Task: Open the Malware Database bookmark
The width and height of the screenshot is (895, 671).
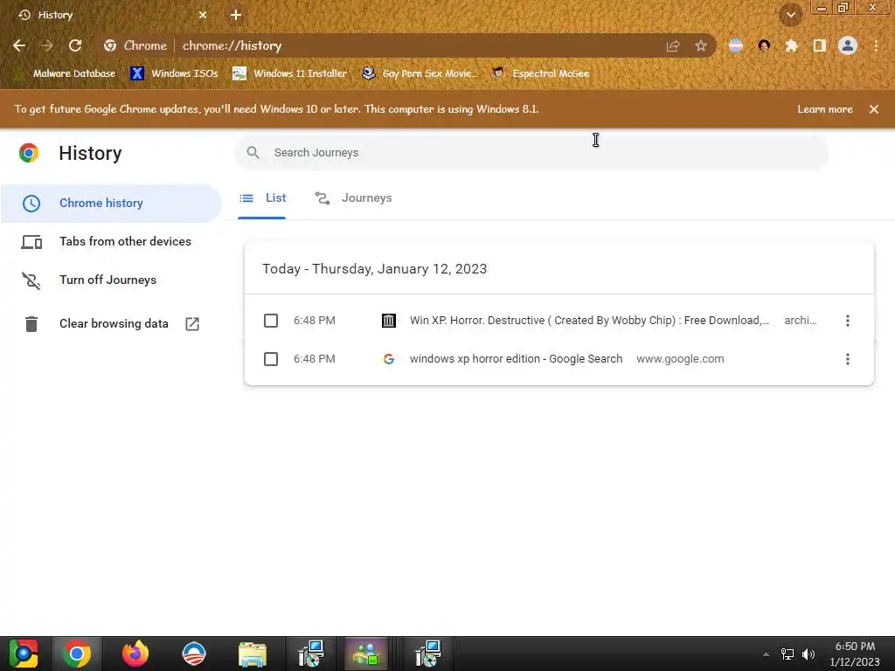Action: [67, 73]
